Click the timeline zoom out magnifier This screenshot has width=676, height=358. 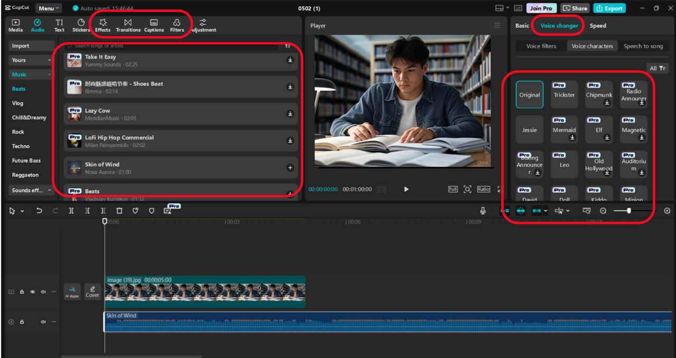603,211
